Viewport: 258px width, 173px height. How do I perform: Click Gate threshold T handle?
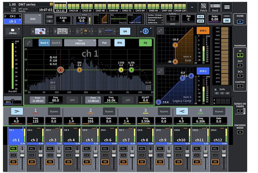tap(175, 45)
